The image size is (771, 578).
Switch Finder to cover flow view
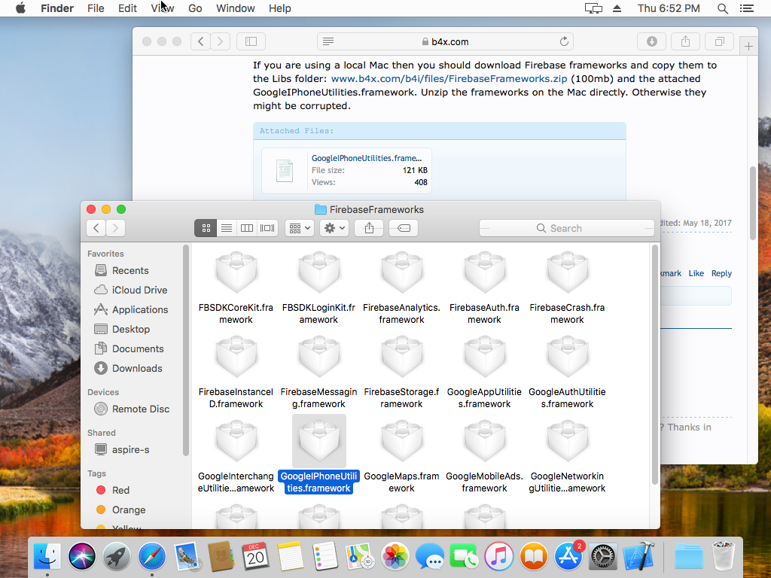click(x=267, y=228)
